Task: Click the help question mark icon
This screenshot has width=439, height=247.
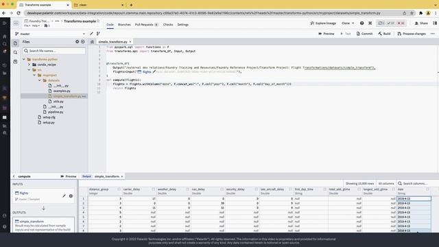Action: point(361,23)
